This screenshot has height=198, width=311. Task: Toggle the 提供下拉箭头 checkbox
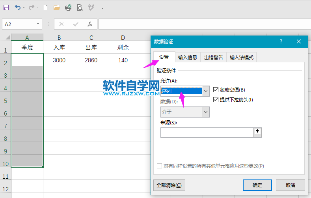coord(216,100)
